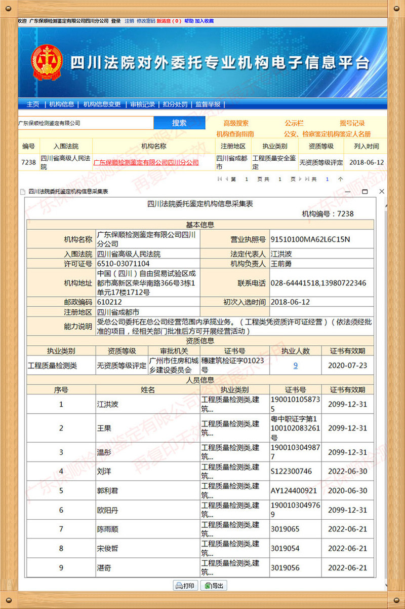Open 审核记录 in navigation bar
The image size is (405, 609).
142,104
